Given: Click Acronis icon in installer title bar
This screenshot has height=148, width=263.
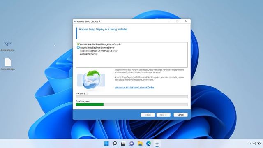Looking at the screenshot, I should click(75, 21).
